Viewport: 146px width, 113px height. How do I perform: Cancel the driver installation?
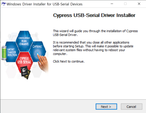tap(132, 107)
